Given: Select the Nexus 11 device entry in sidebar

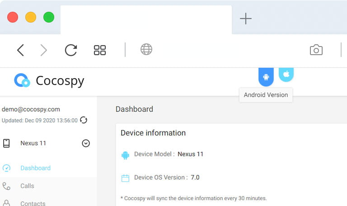Looking at the screenshot, I should [x=46, y=143].
